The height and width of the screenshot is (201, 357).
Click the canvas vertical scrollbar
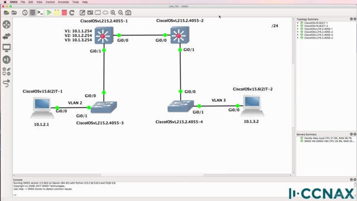pyautogui.click(x=293, y=95)
